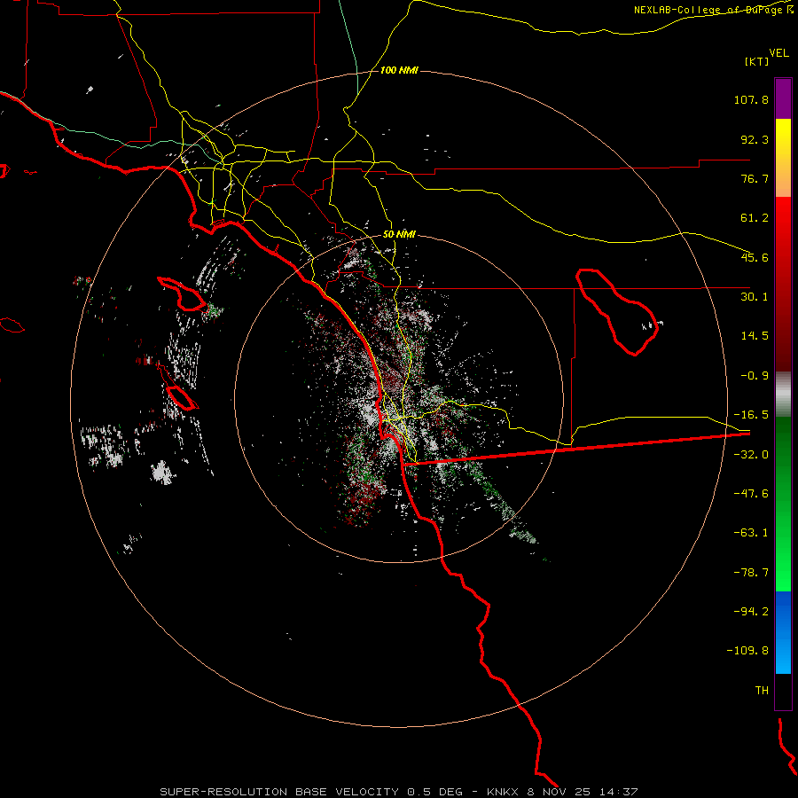Click the -47.6 legend value
Viewport: 798px width, 798px height.
click(751, 494)
